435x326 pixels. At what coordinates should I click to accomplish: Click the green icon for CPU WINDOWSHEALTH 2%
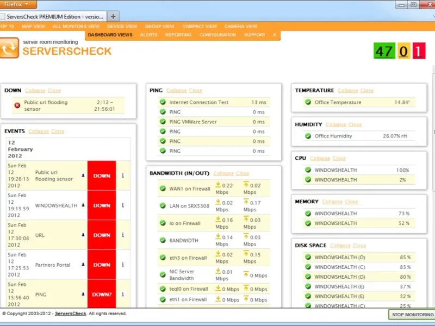308,180
